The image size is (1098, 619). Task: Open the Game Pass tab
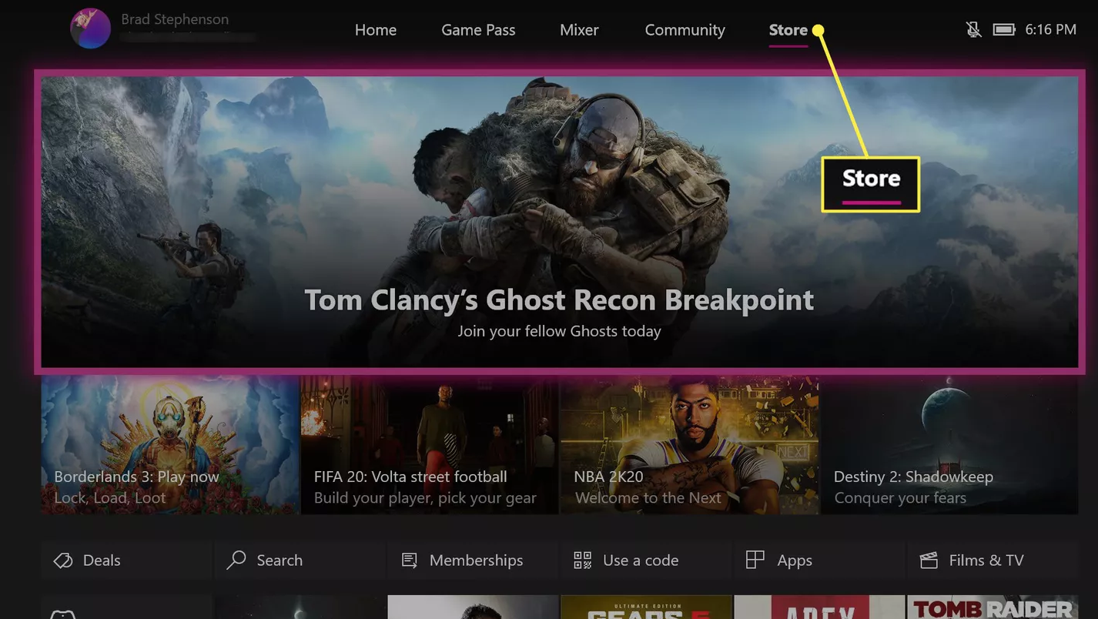(x=478, y=30)
